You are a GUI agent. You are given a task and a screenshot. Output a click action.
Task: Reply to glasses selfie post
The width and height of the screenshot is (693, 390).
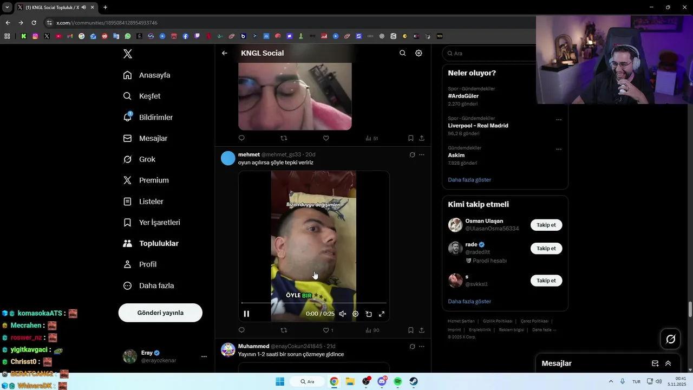coord(241,138)
